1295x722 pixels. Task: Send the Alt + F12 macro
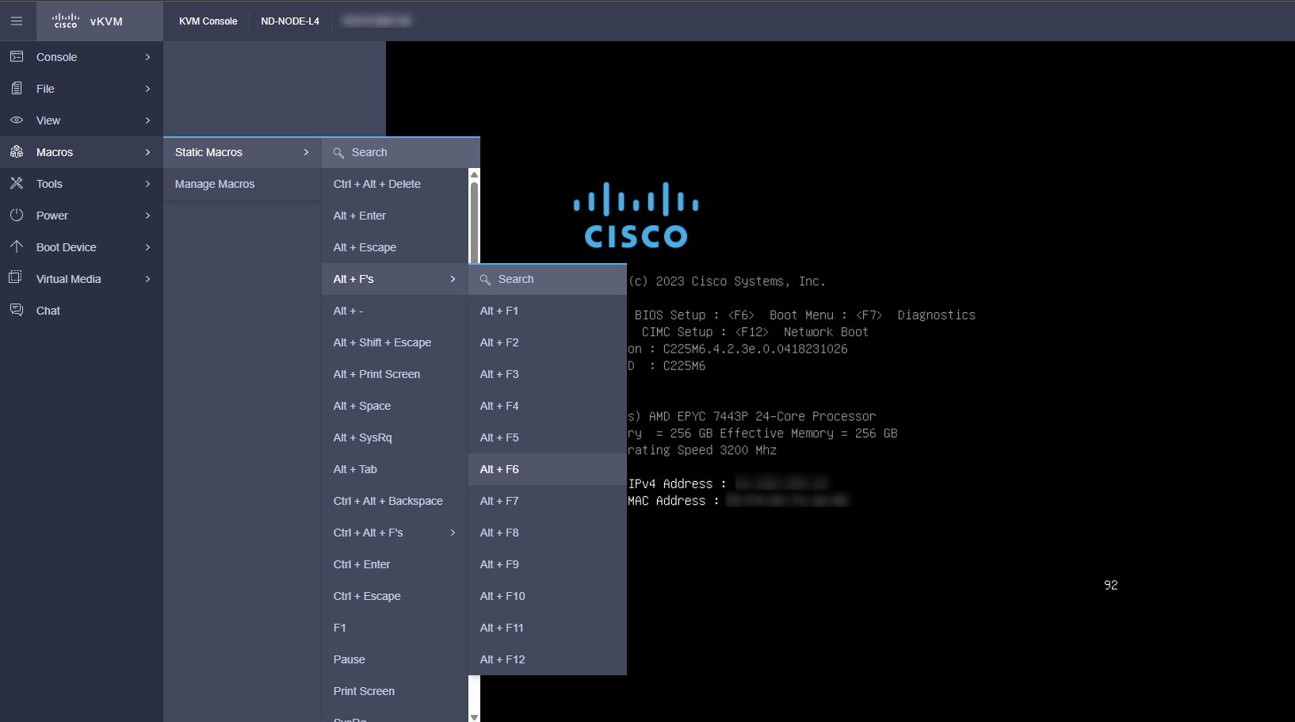[x=548, y=659]
